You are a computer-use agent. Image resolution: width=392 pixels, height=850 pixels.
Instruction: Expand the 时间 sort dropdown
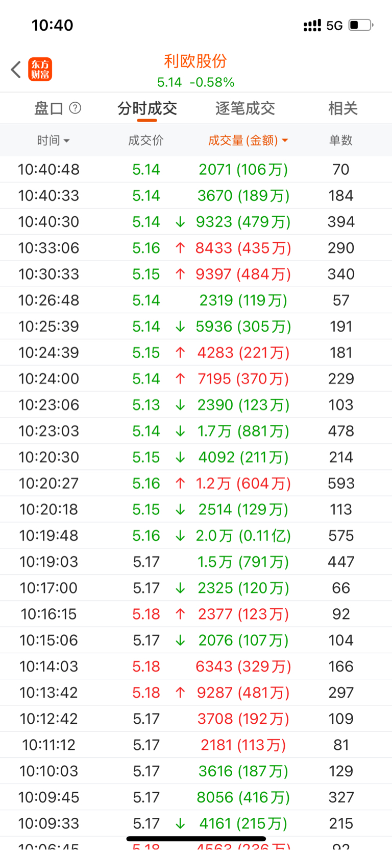[53, 141]
